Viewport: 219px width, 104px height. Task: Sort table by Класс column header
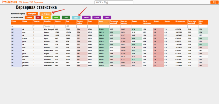pos(16,22)
